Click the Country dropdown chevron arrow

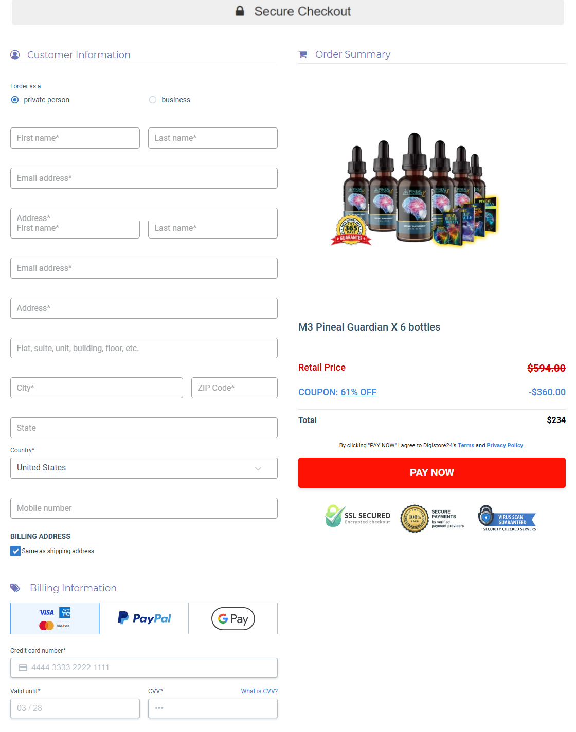point(258,468)
